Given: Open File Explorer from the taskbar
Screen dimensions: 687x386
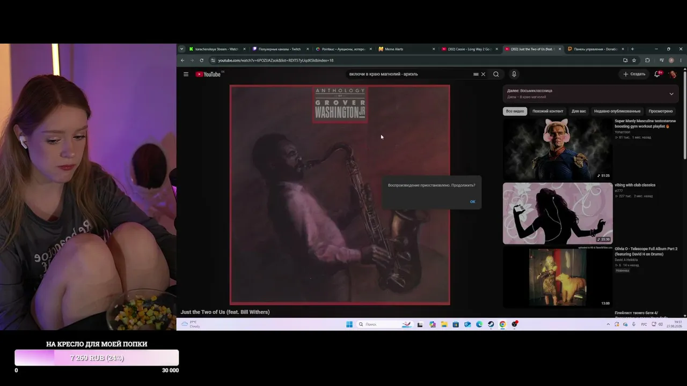Looking at the screenshot, I should [444, 324].
